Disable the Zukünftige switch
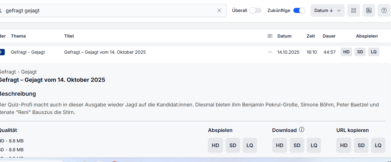Viewport: 391px width, 162px height. pos(299,10)
